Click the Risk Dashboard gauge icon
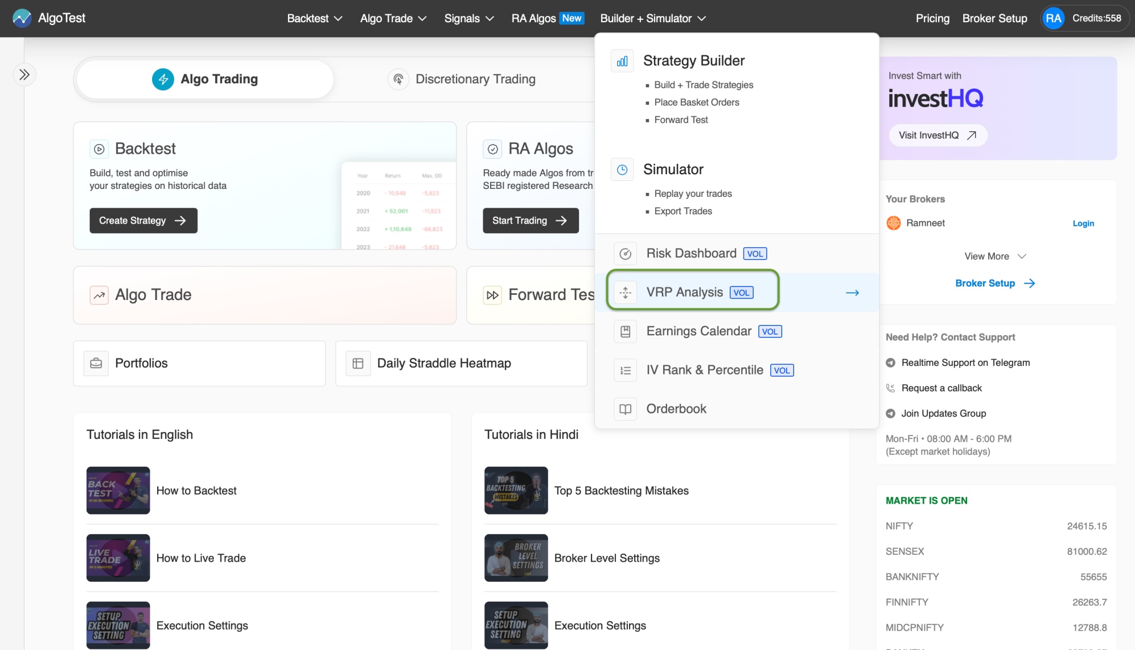Screen dimensions: 1135x650 pos(625,254)
